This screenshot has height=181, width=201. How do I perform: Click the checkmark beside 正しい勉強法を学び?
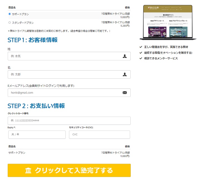[x=141, y=47]
